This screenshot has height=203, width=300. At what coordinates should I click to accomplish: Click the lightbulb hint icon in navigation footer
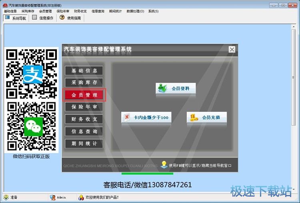tap(164, 164)
